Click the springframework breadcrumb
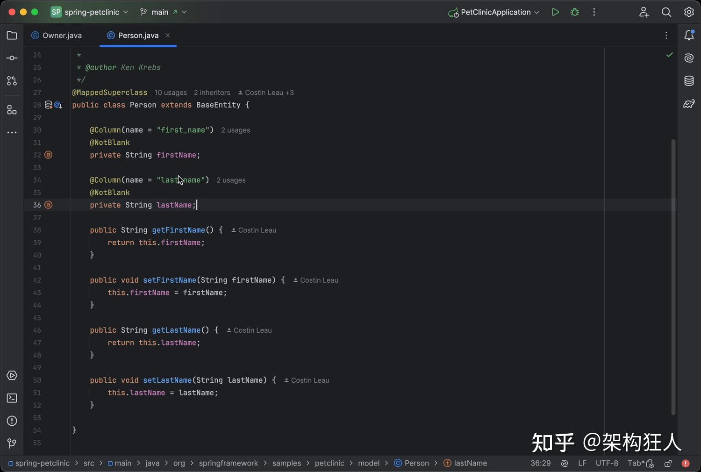Viewport: 701px width, 472px height. (229, 463)
